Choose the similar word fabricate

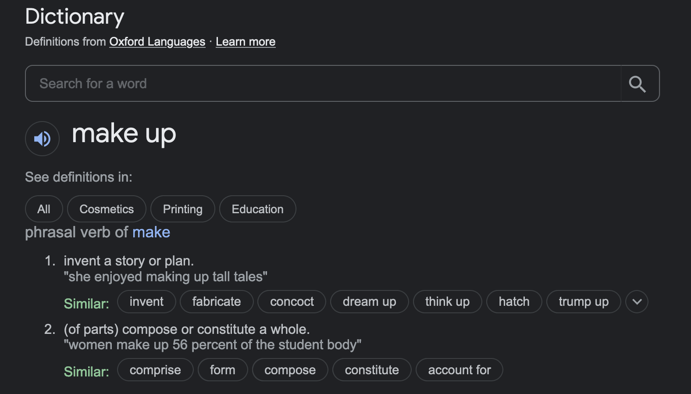pos(217,302)
